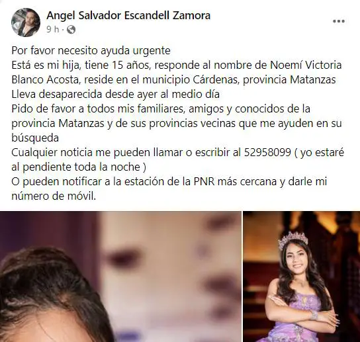
Task: Open the "9 h" post timestamp
Action: [x=52, y=29]
